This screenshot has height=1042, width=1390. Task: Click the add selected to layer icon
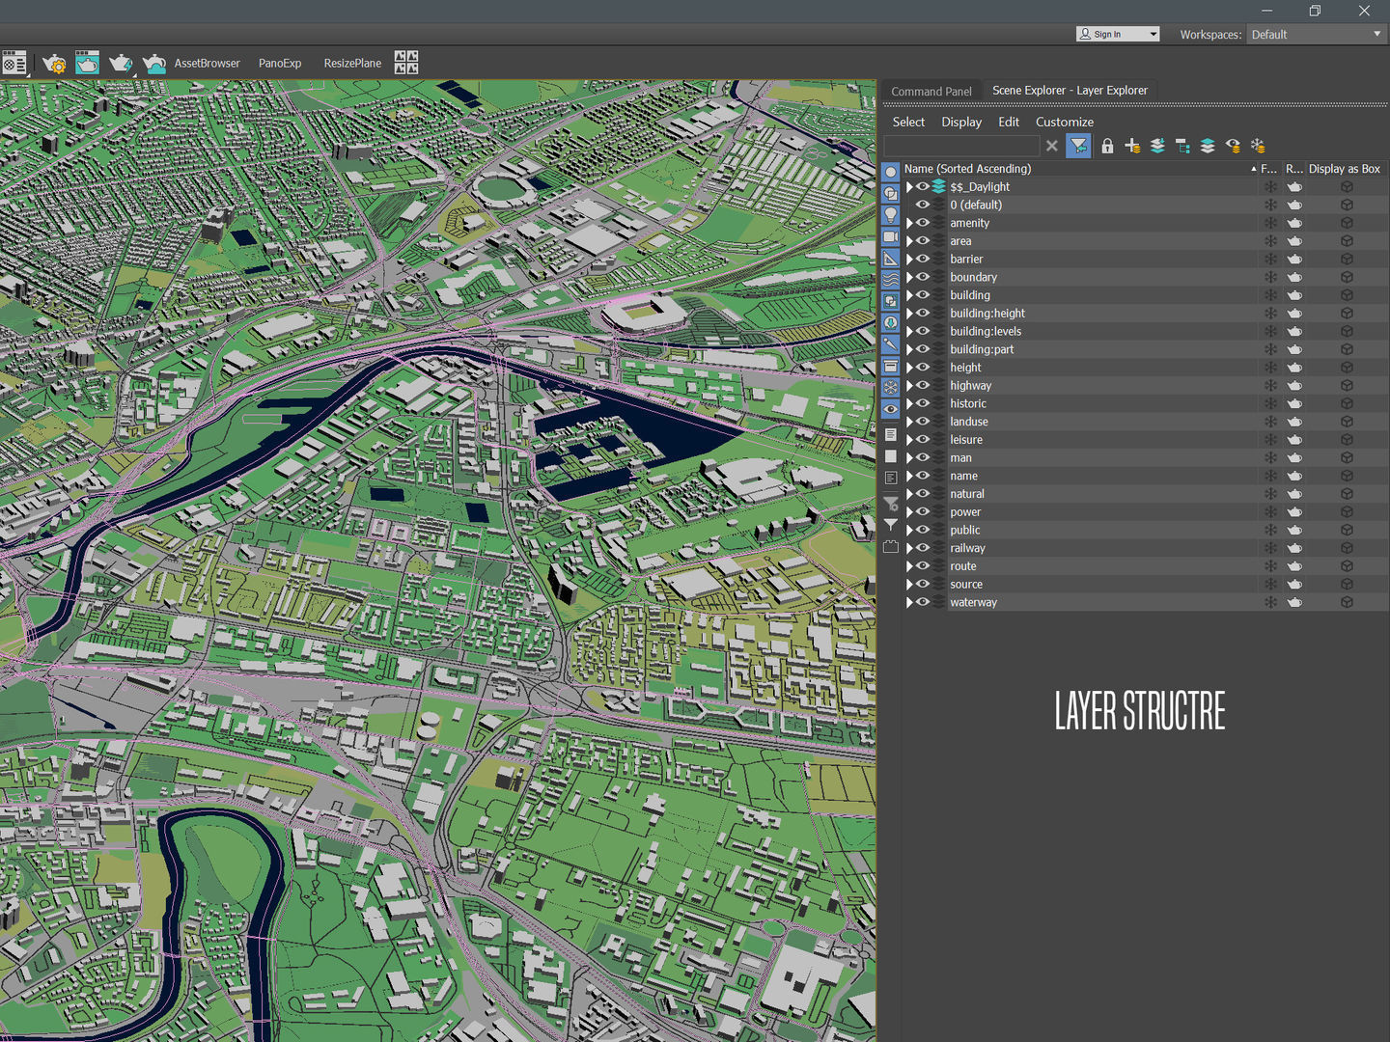pyautogui.click(x=1157, y=146)
